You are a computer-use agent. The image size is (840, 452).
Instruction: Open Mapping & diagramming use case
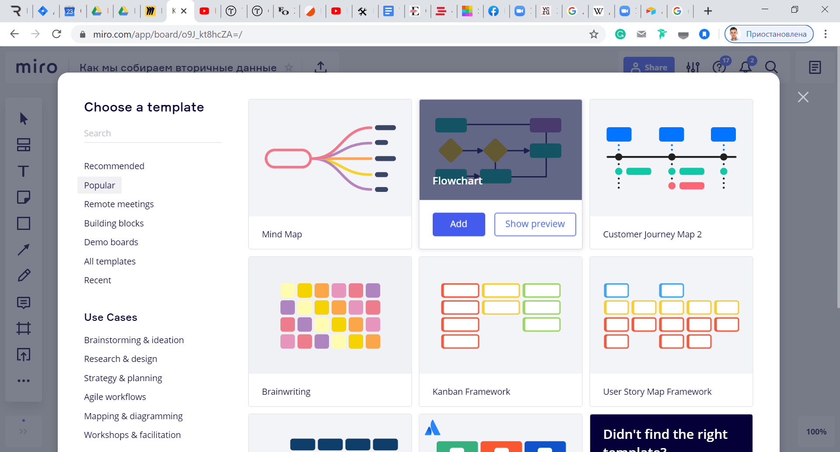tap(133, 416)
